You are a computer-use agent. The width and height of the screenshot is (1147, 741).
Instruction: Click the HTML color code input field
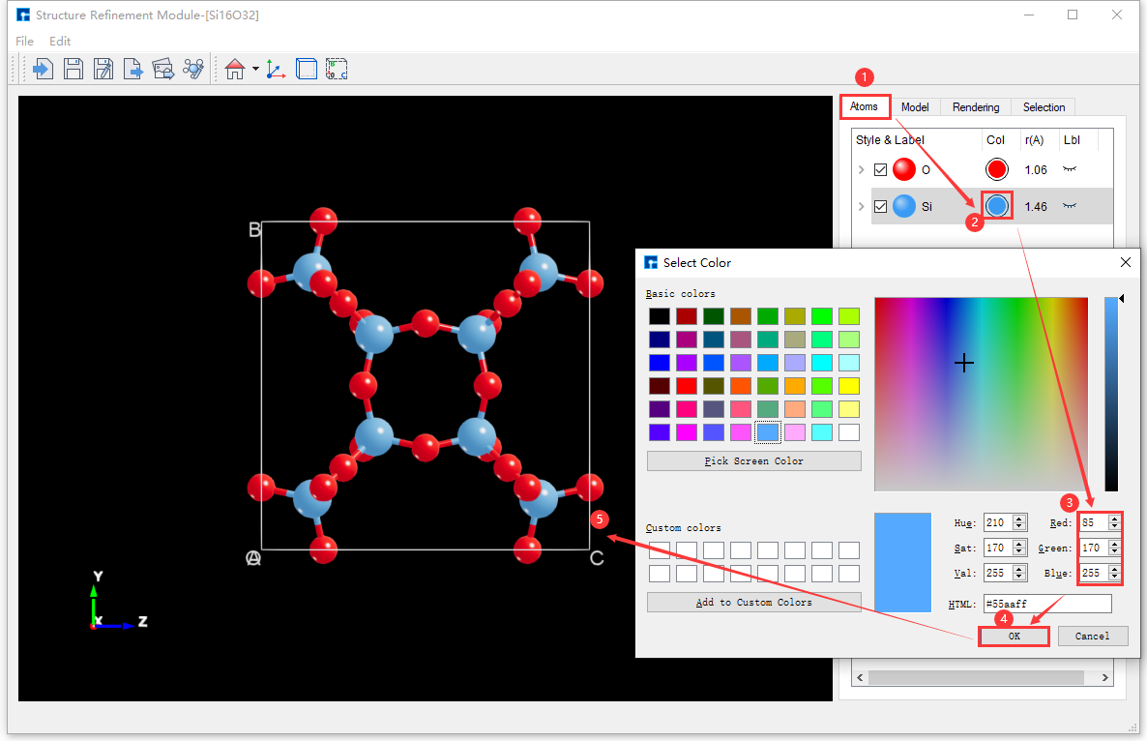click(x=1046, y=603)
